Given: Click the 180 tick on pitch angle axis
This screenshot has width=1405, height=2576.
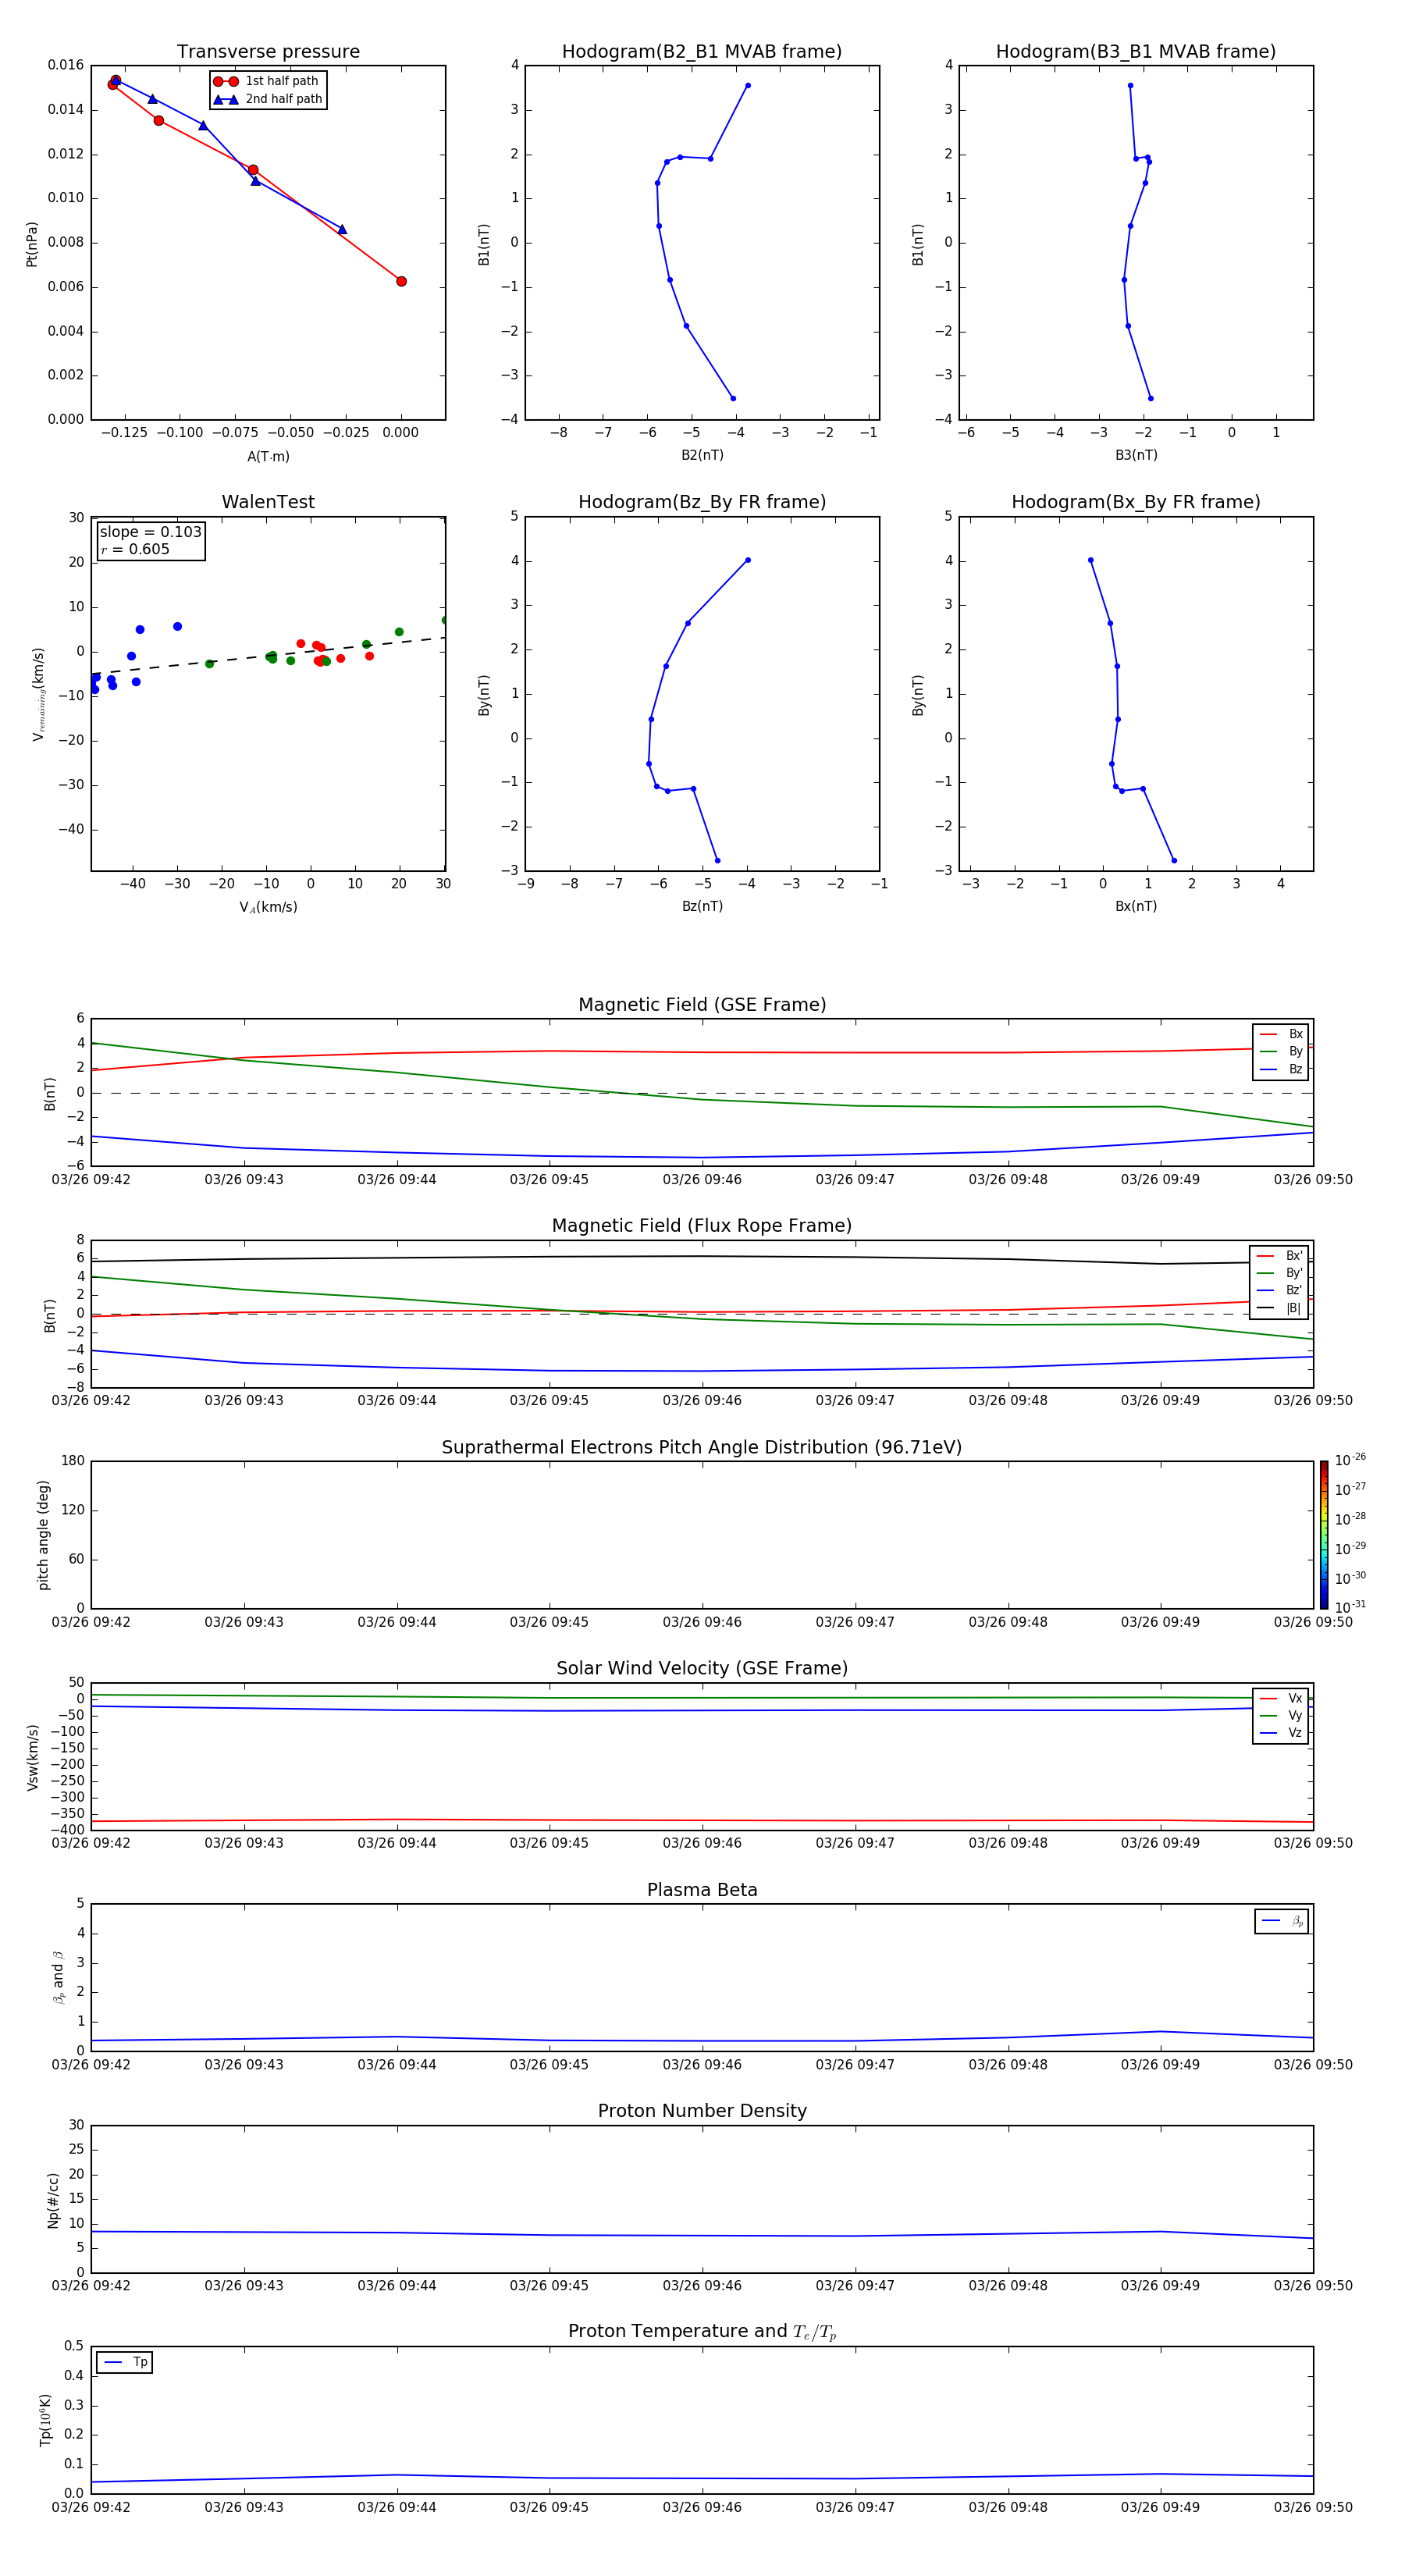Looking at the screenshot, I should (x=73, y=1461).
